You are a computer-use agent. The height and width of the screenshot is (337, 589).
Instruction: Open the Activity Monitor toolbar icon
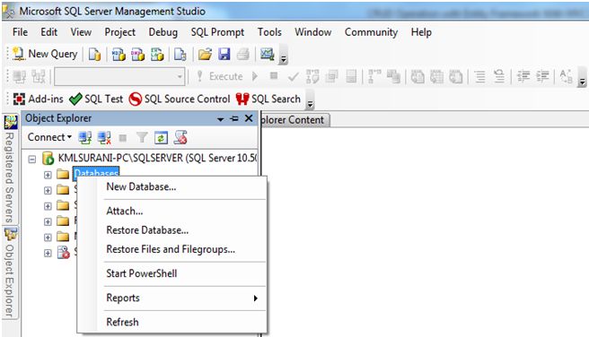point(267,55)
